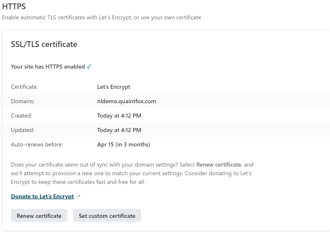Click the Renew certificate button
The image size is (330, 232).
[39, 216]
